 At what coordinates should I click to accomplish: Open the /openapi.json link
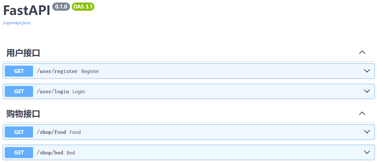(17, 23)
